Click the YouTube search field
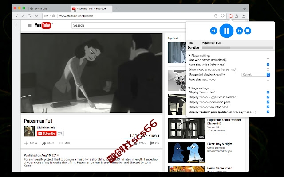 click(129, 25)
